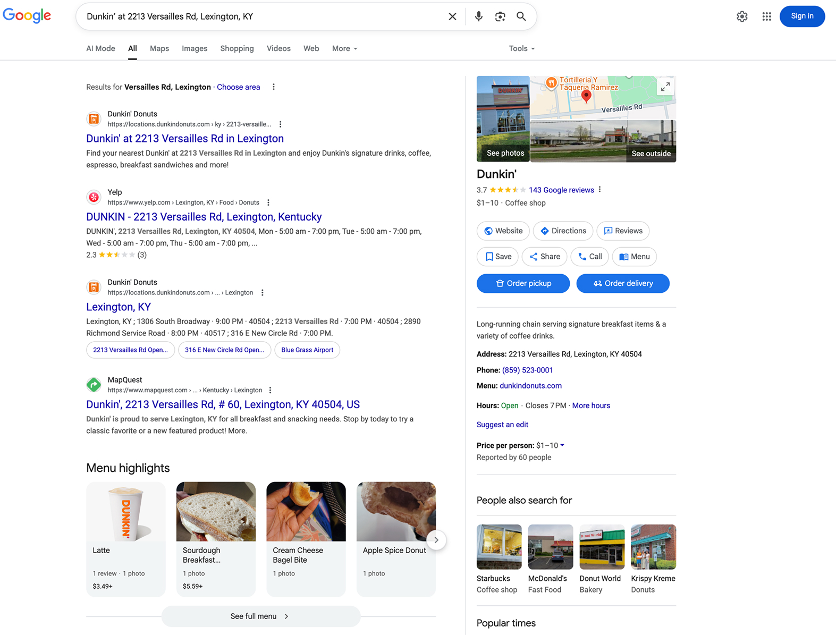Click Suggest an edit

point(502,425)
